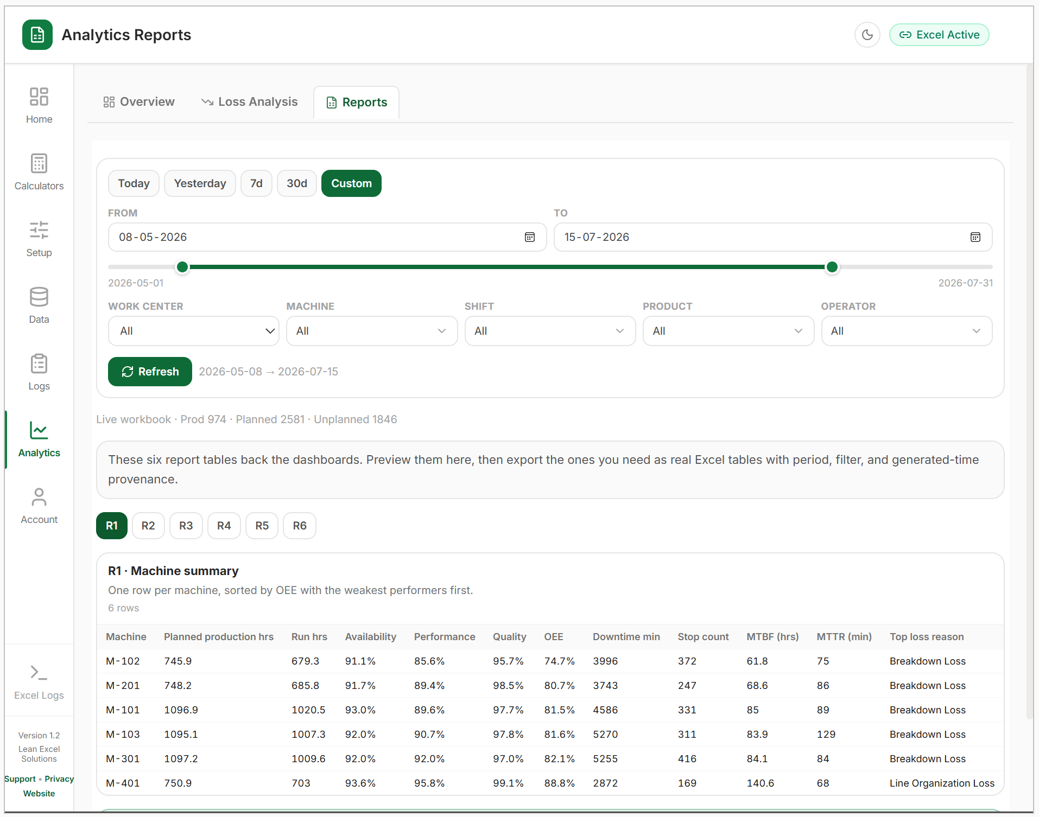Click the OEE column header
The image size is (1039, 817).
tap(554, 637)
